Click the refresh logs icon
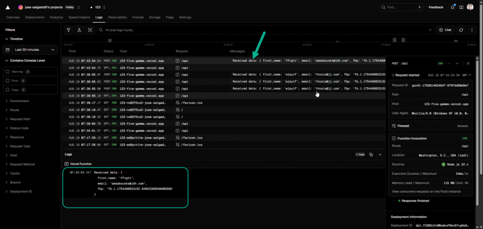The height and width of the screenshot is (229, 483). coord(461,30)
